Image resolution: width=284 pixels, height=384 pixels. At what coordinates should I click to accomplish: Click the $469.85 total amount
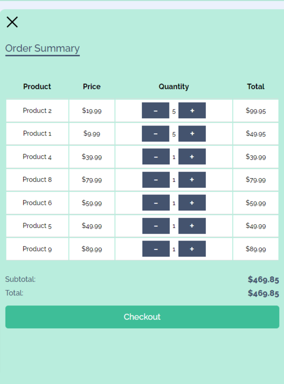(263, 293)
